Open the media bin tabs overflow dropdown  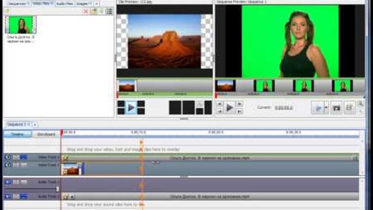tap(96, 4)
